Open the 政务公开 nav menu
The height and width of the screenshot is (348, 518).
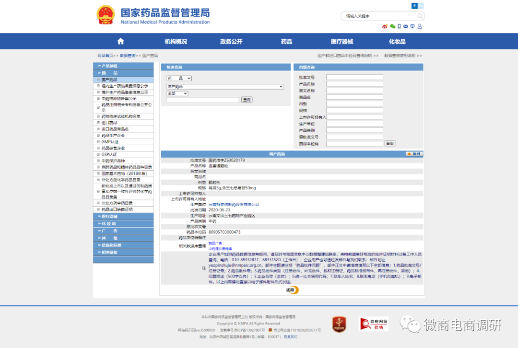(231, 42)
